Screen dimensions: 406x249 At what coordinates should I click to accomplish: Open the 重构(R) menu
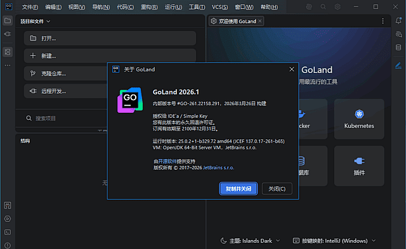[x=149, y=7]
